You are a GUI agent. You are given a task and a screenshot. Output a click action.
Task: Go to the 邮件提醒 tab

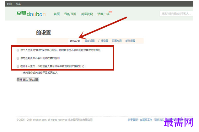[130, 41]
